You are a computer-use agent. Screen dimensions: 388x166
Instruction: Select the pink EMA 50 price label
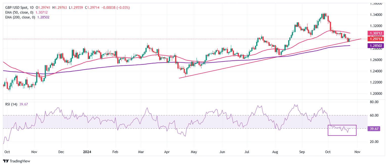(x=376, y=33)
